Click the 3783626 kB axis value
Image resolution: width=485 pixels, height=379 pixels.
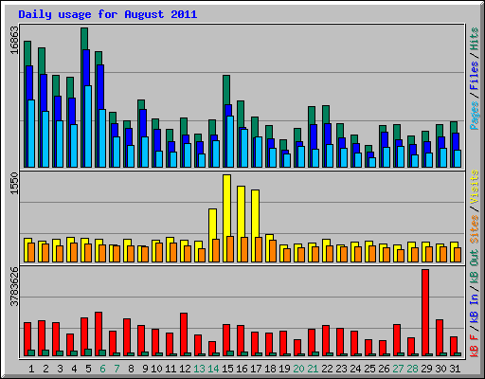coord(14,287)
